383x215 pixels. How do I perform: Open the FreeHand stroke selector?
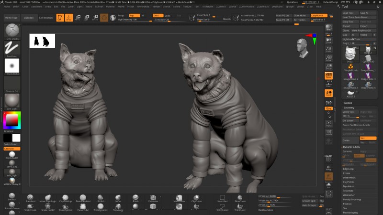11,49
